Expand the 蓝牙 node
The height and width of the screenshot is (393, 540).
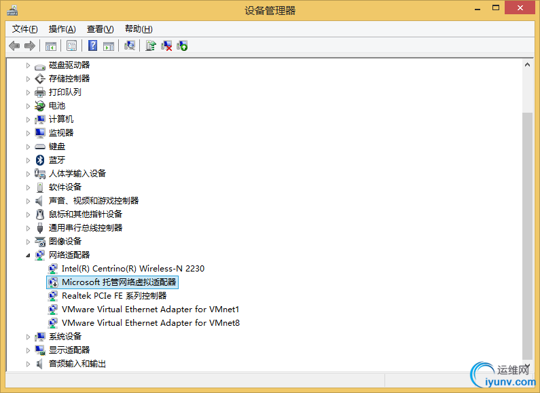28,160
